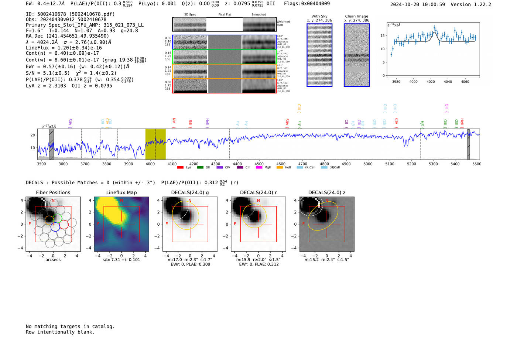Click the red SiII line marker label
The width and height of the screenshot is (517, 352).
[x=190, y=123]
